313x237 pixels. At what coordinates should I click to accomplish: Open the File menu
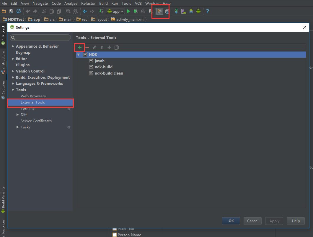click(4, 3)
